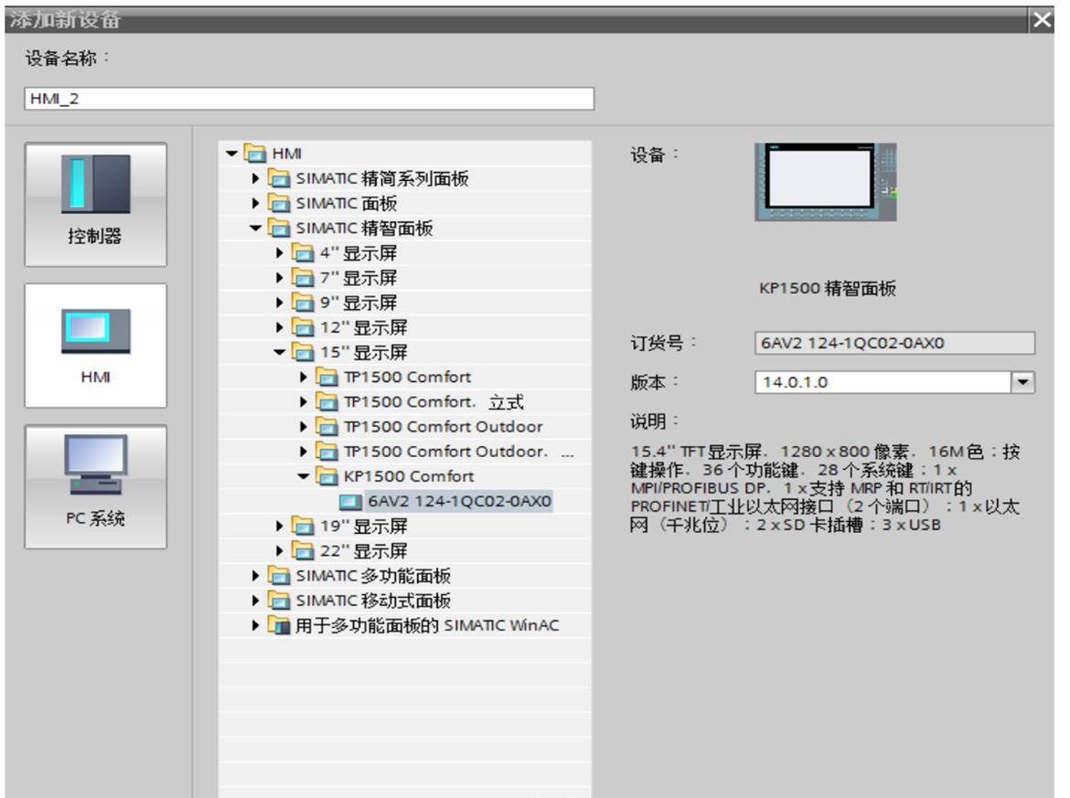The height and width of the screenshot is (798, 1070).
Task: Expand SIMATIC 移动式面板 node arrow
Action: pyautogui.click(x=255, y=601)
